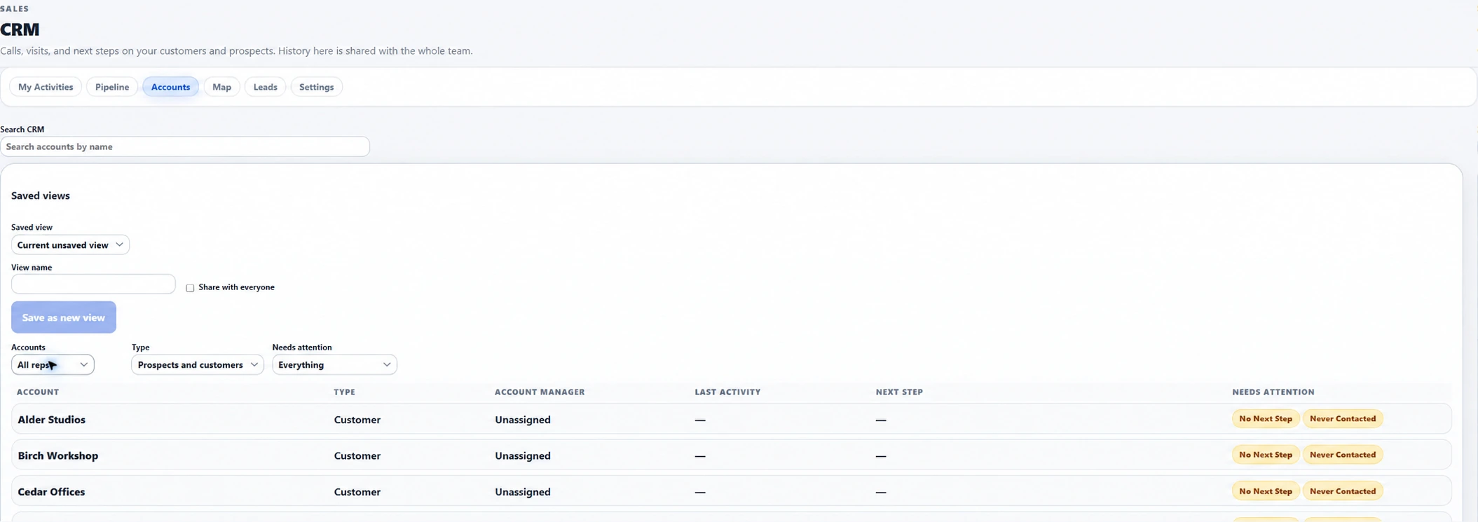The image size is (1478, 522).
Task: Click the Save as new view button
Action: pos(64,317)
